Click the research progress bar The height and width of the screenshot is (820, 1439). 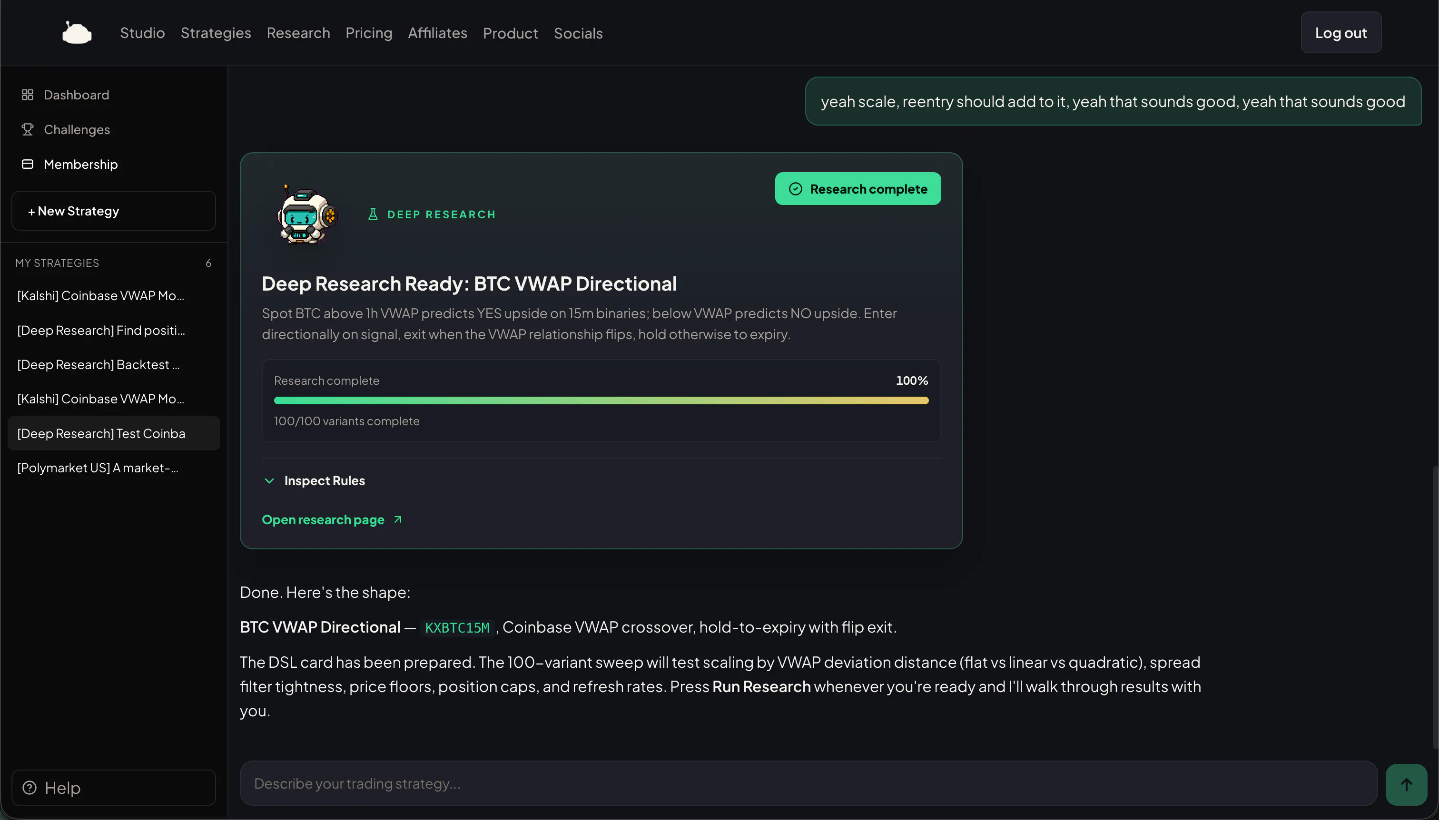click(601, 400)
